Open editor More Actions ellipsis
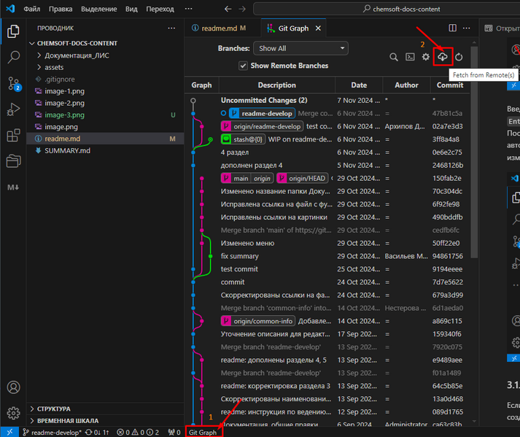This screenshot has height=437, width=520. tap(467, 28)
